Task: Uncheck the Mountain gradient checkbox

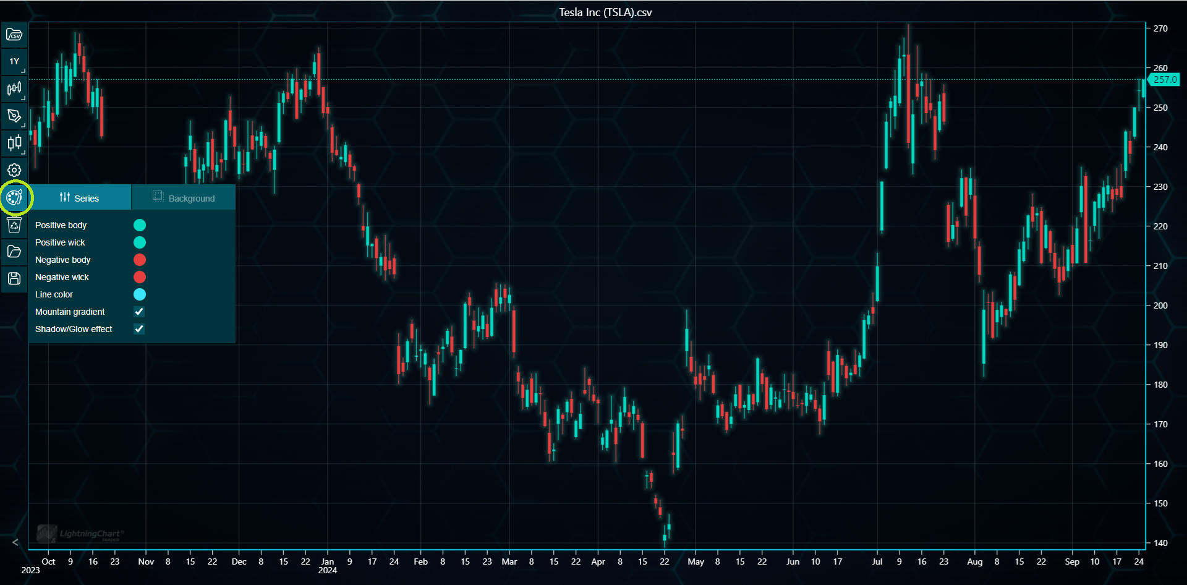Action: [x=139, y=312]
